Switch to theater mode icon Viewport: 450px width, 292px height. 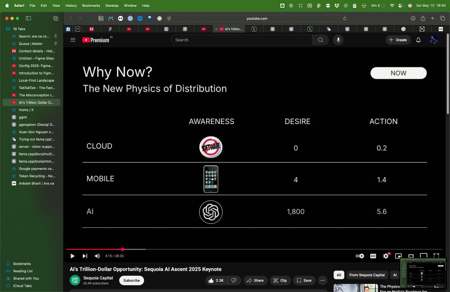pos(411,256)
